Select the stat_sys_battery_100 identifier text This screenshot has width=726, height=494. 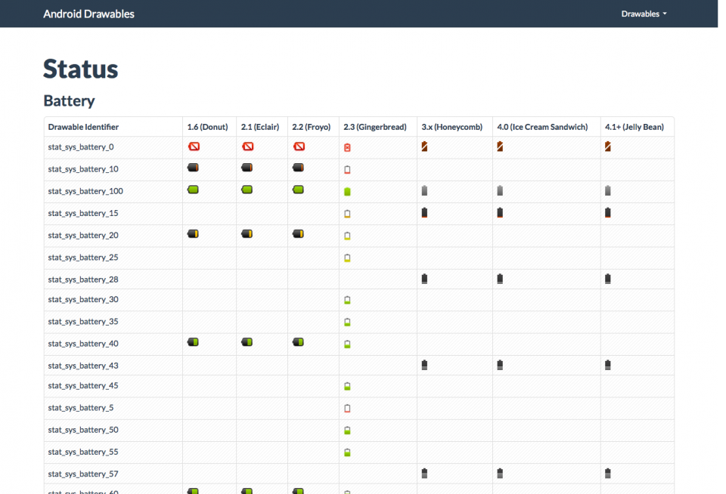tap(85, 191)
